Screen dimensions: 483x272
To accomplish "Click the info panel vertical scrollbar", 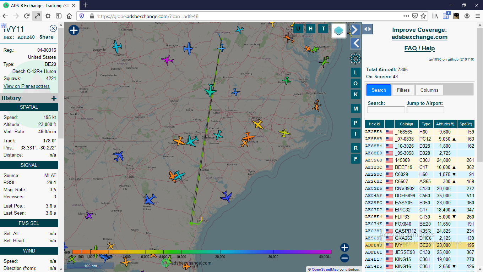I will tap(61, 83).
